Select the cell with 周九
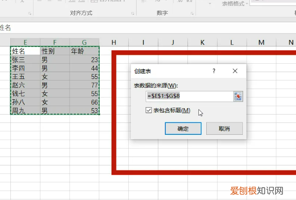This screenshot has width=296, height=200. [25, 111]
